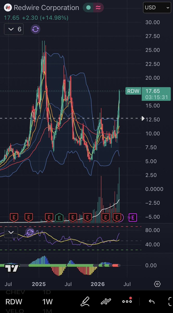
Task: Expand the RSI pane legend chevron
Action: click(11, 232)
